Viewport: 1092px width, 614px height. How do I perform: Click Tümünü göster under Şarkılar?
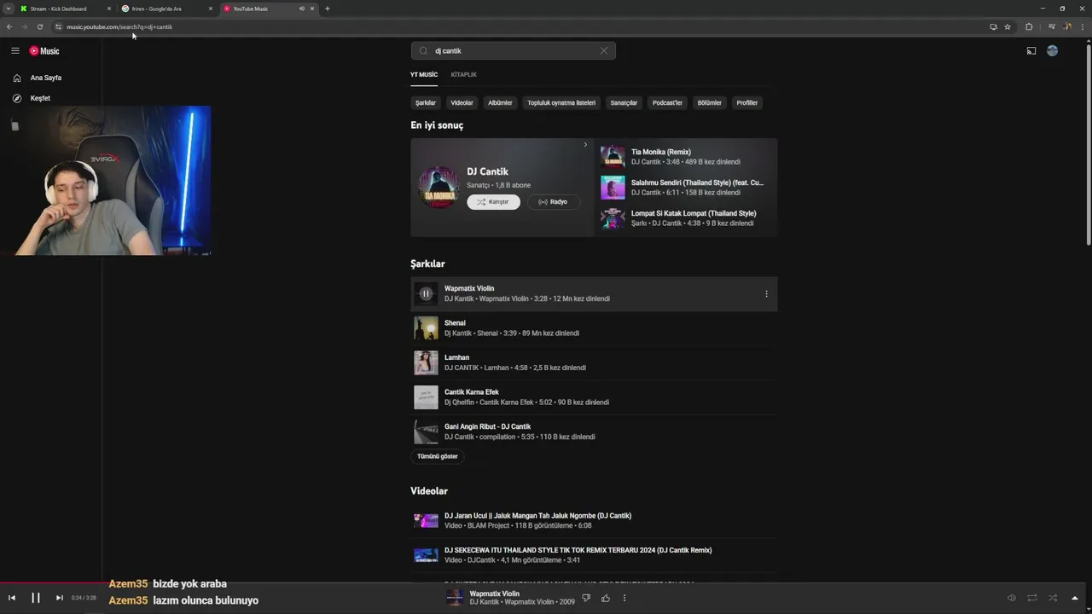point(438,456)
